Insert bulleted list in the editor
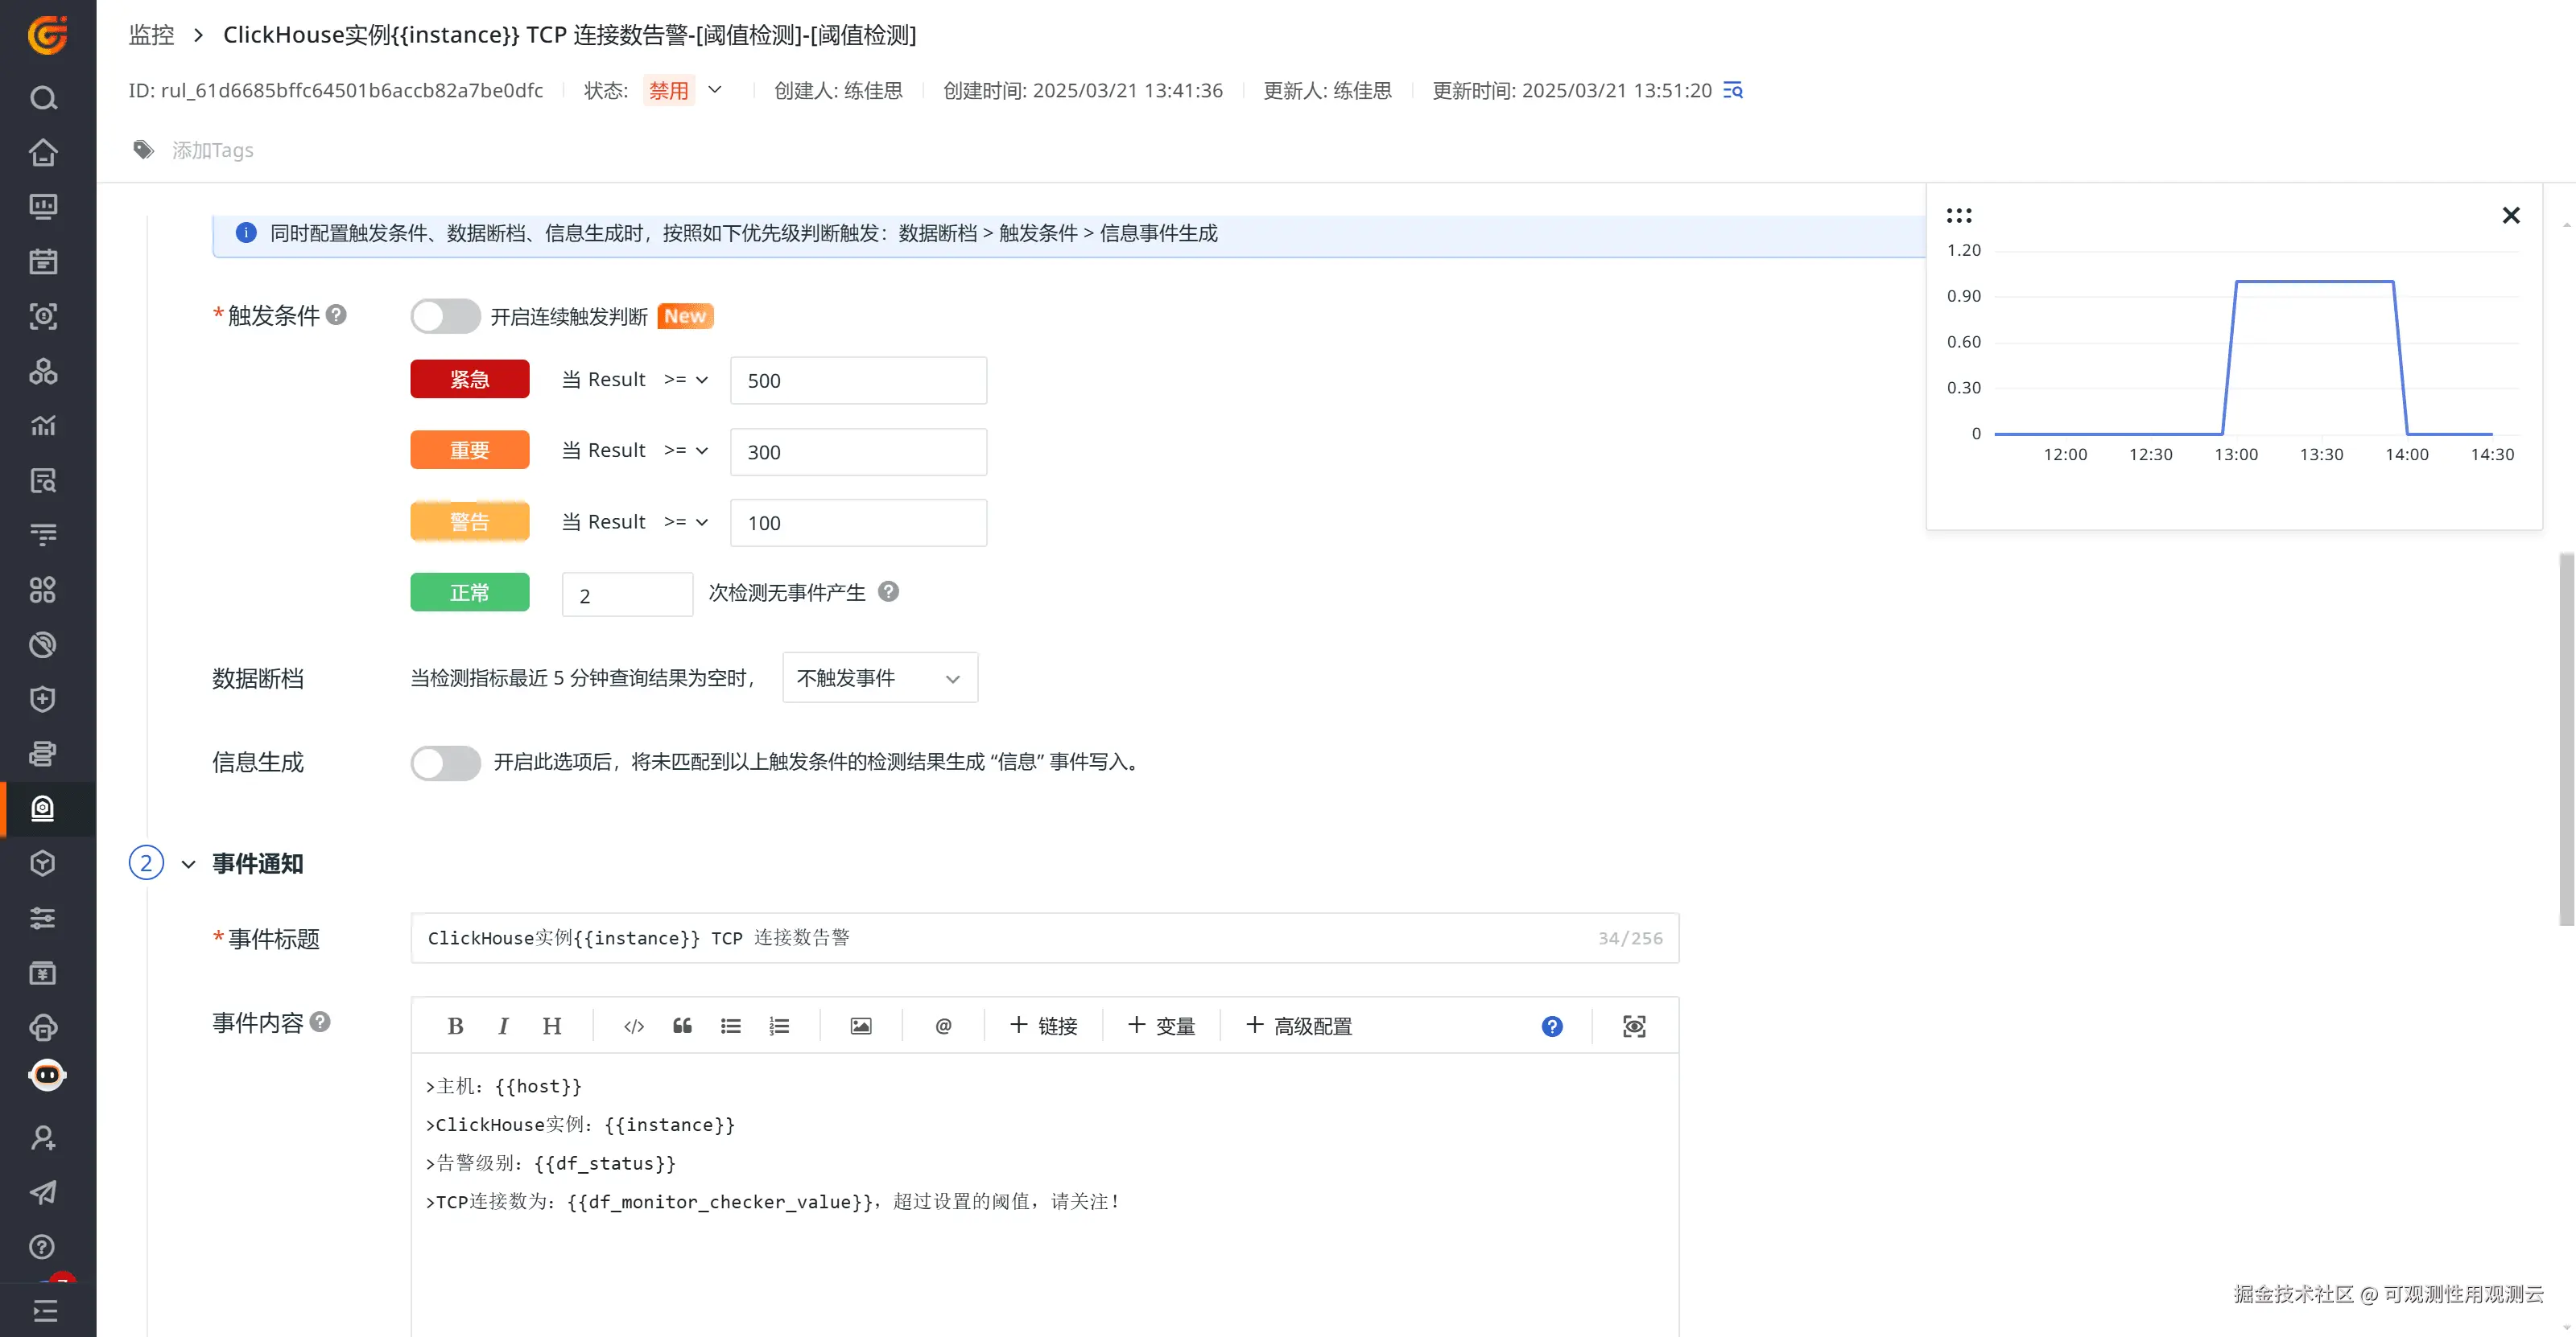The width and height of the screenshot is (2576, 1337). click(731, 1026)
